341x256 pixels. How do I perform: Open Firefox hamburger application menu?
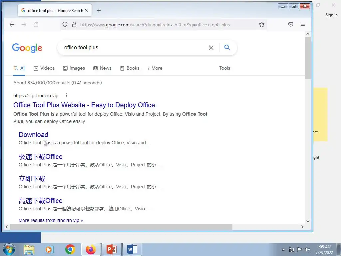pos(302,24)
